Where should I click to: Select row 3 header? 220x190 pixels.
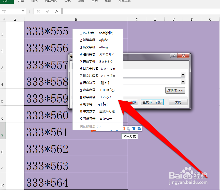pos(3,64)
